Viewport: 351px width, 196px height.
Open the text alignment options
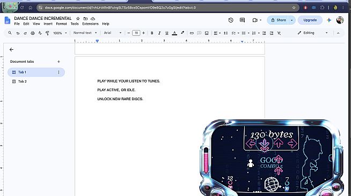click(217, 33)
